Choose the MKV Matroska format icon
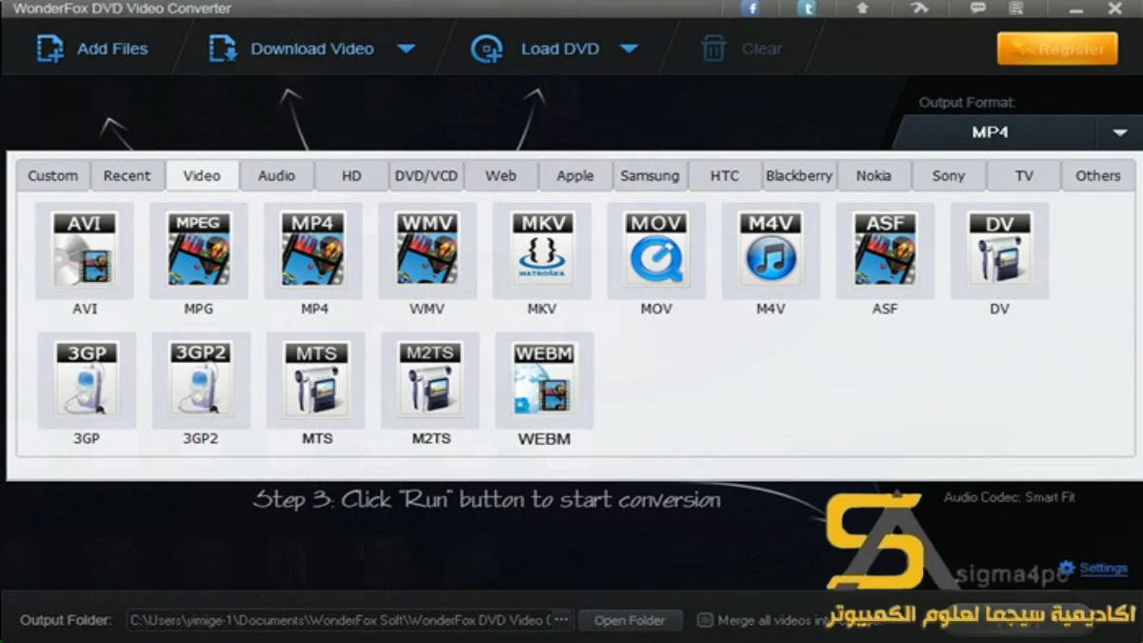This screenshot has height=643, width=1143. click(542, 251)
